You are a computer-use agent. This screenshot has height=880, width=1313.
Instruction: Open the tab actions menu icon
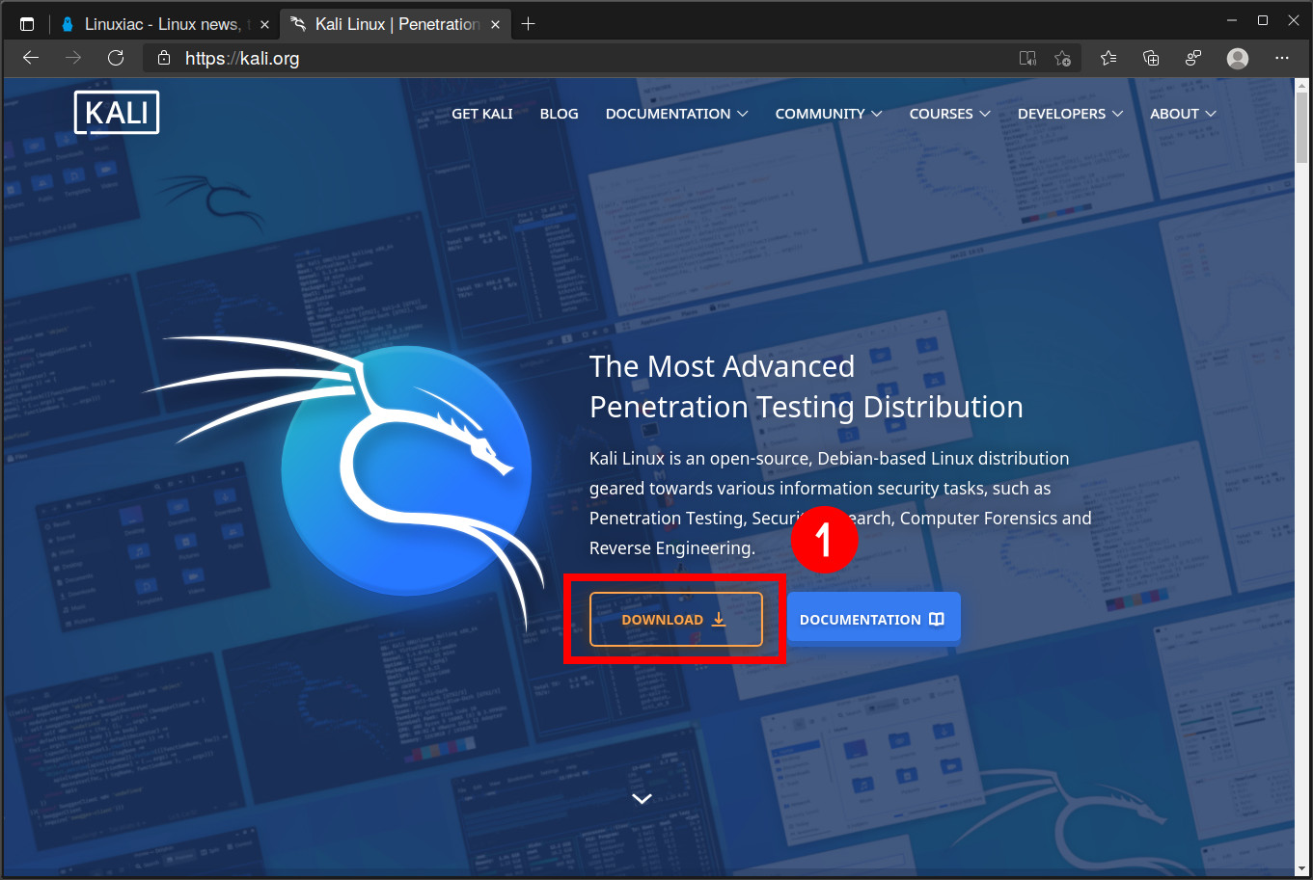(27, 24)
